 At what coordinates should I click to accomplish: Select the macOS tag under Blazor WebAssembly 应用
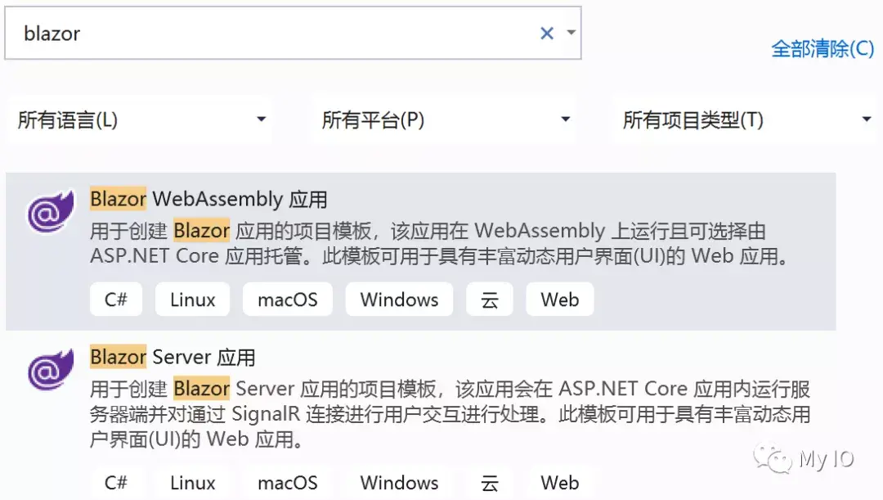coord(287,300)
